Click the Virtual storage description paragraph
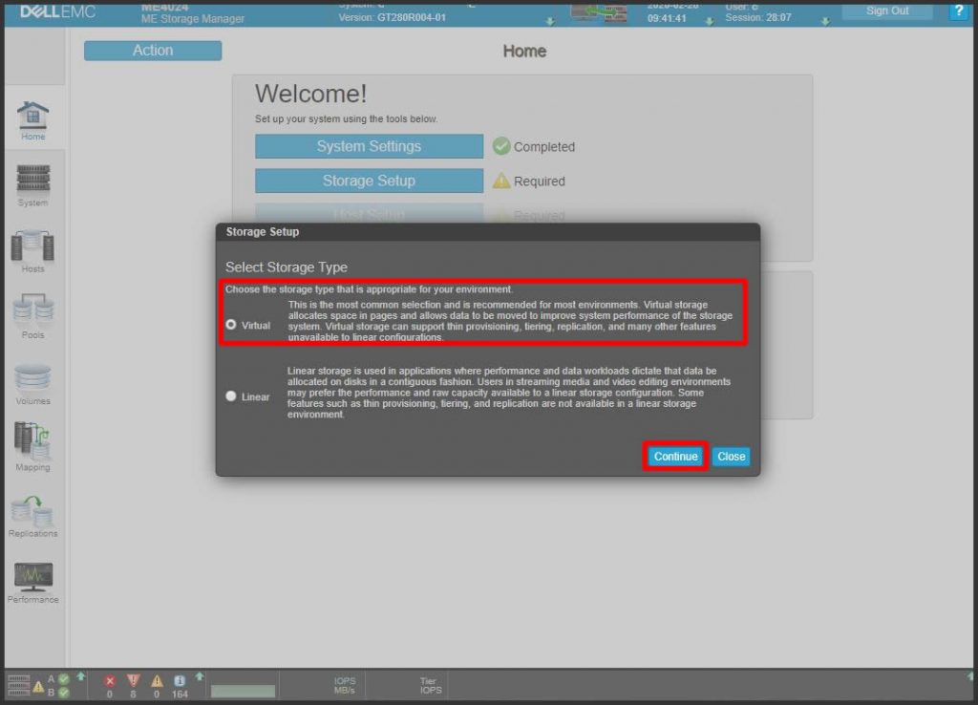 tap(510, 321)
